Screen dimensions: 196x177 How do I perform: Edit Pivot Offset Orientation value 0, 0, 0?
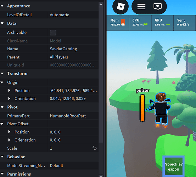(73, 140)
